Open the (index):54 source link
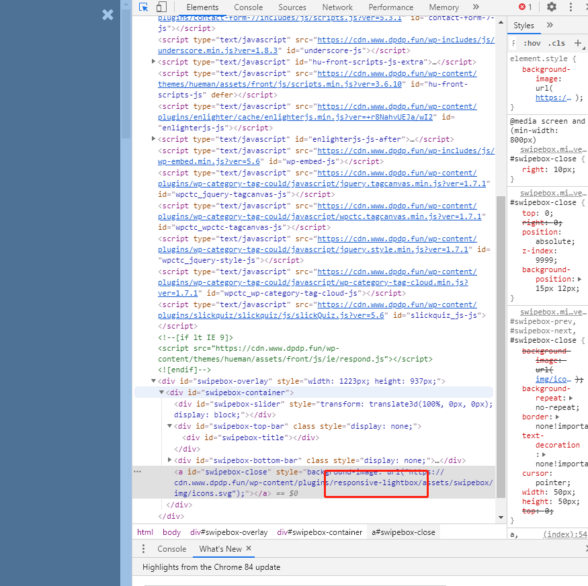 pos(565,534)
